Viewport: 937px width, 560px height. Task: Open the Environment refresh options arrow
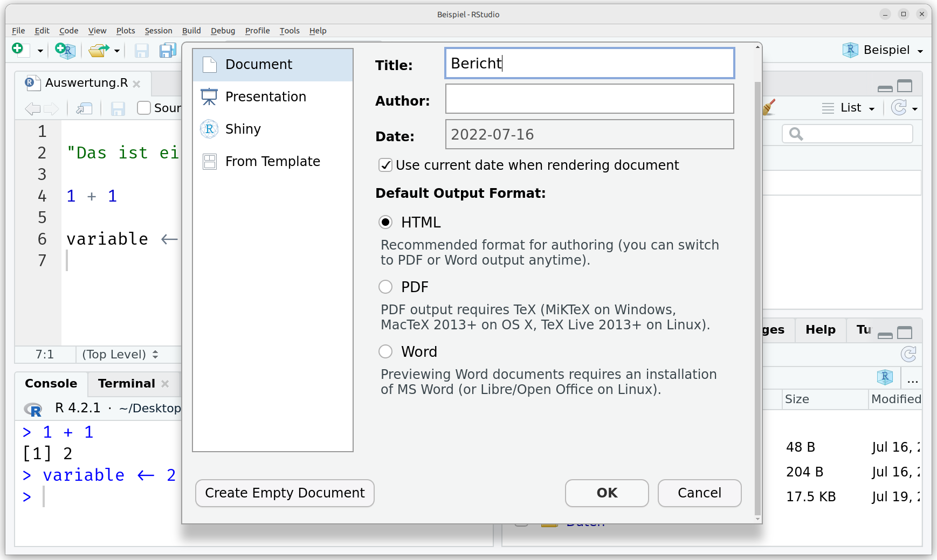pos(915,109)
